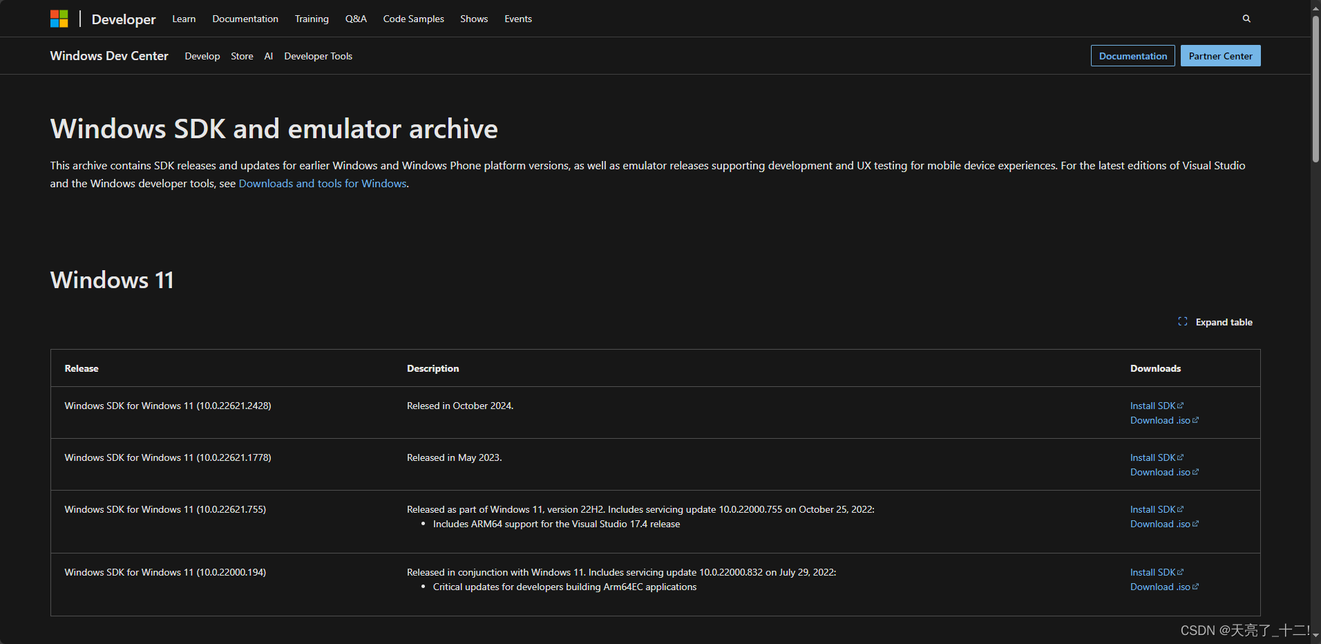Install SDK for version 10.0.22621.2428
This screenshot has height=644, width=1321.
1157,406
